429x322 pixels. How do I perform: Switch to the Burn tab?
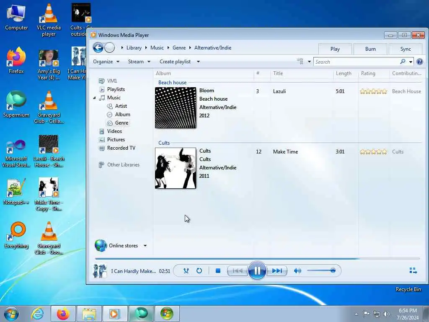tap(370, 49)
